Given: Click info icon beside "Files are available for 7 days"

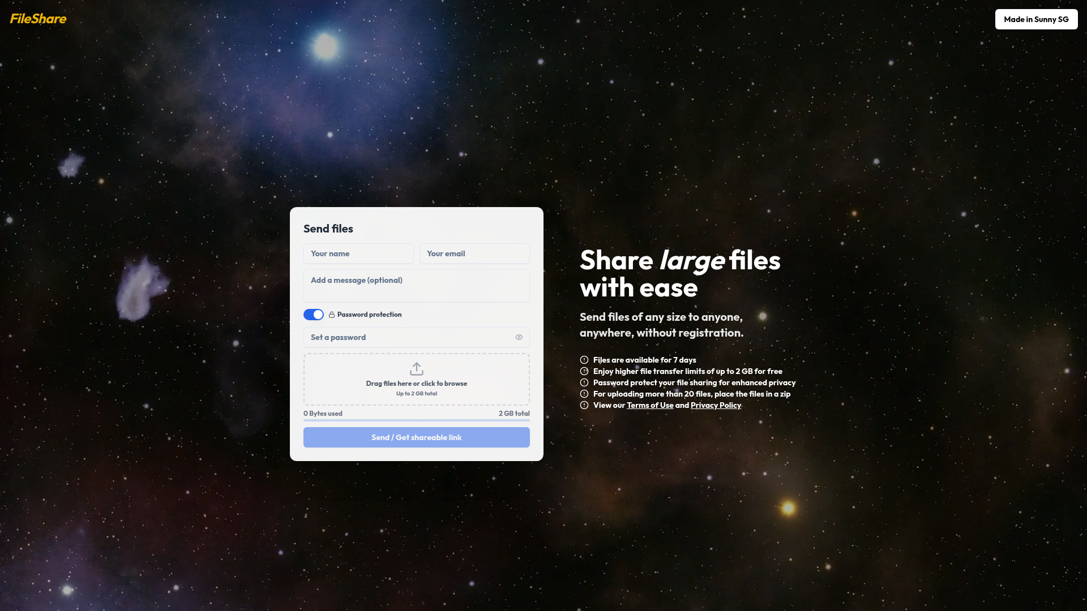Looking at the screenshot, I should 584,359.
